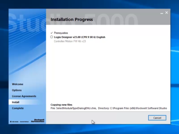The height and width of the screenshot is (134, 179).
Task: Select Logix Designer v23.00 English entry
Action: pos(79,37)
